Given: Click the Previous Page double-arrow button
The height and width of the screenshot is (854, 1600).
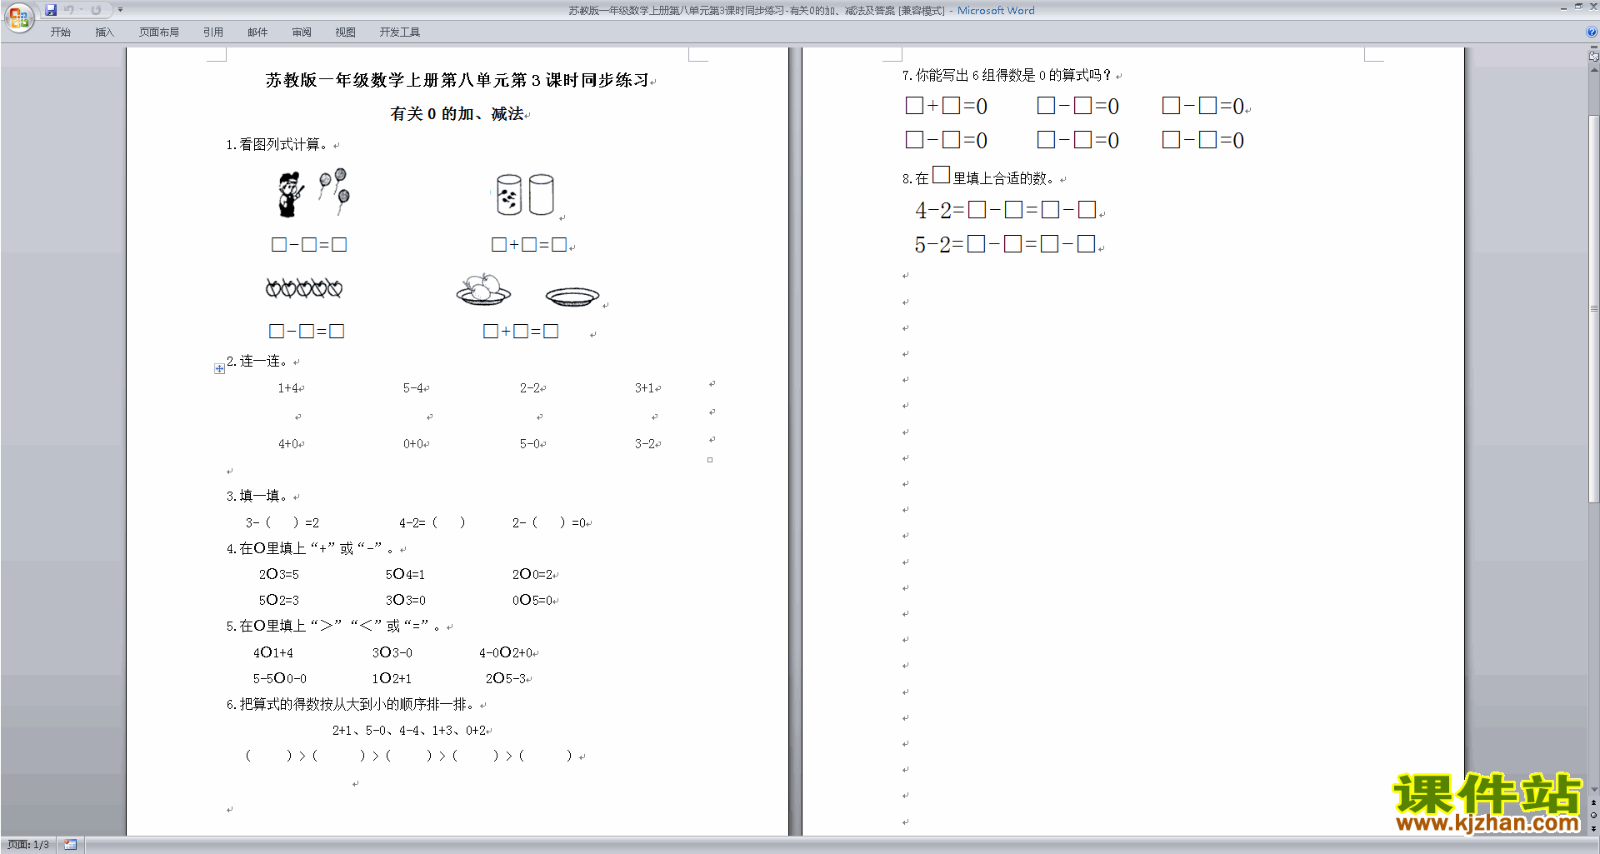Looking at the screenshot, I should 1594,802.
